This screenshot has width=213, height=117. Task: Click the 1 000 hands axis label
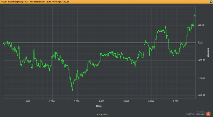click(x=27, y=101)
